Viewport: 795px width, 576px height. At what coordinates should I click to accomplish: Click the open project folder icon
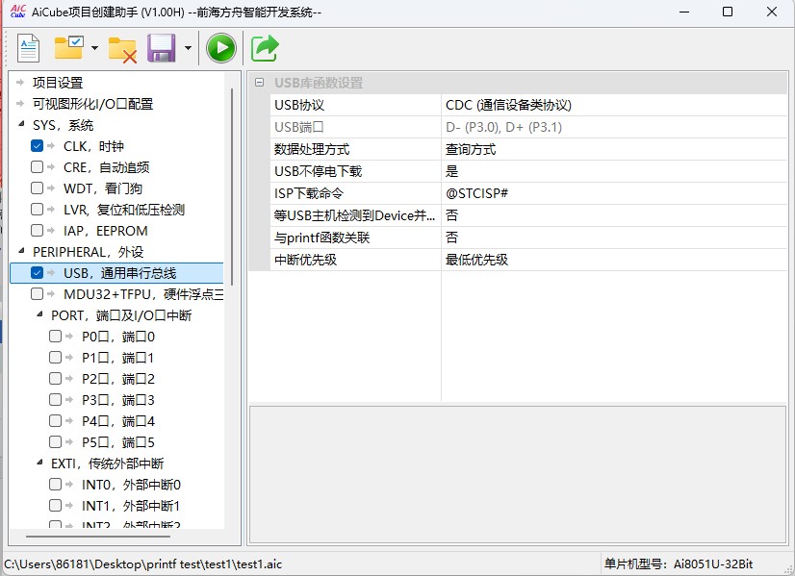click(68, 47)
